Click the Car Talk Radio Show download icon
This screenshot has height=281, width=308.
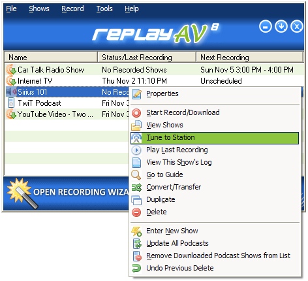coord(11,70)
